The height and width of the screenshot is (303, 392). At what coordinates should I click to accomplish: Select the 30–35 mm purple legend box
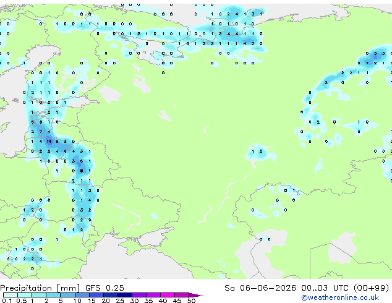coord(138,295)
